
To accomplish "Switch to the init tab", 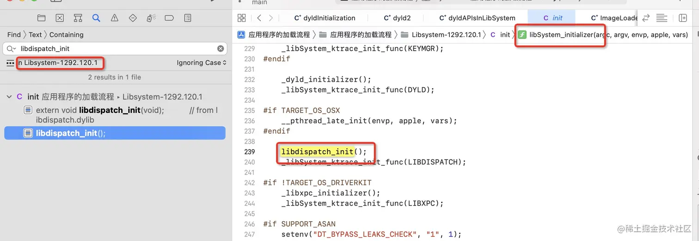I will coord(552,18).
